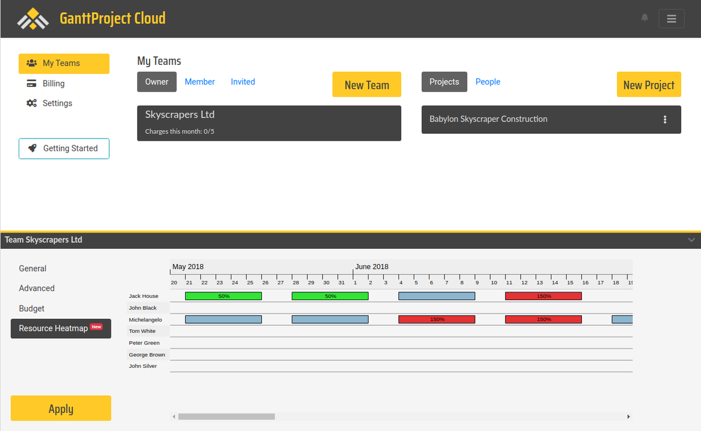Click Jack House's blue bar in June
The image size is (701, 431).
(x=437, y=296)
